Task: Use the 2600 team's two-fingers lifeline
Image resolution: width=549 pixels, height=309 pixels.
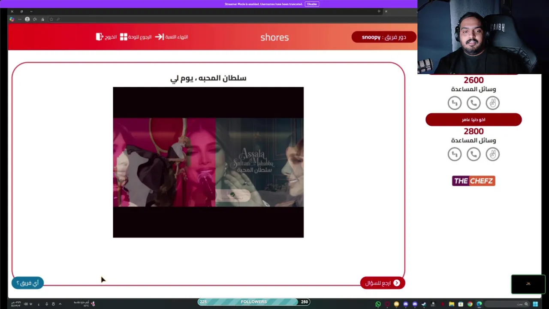Action: tap(492, 103)
